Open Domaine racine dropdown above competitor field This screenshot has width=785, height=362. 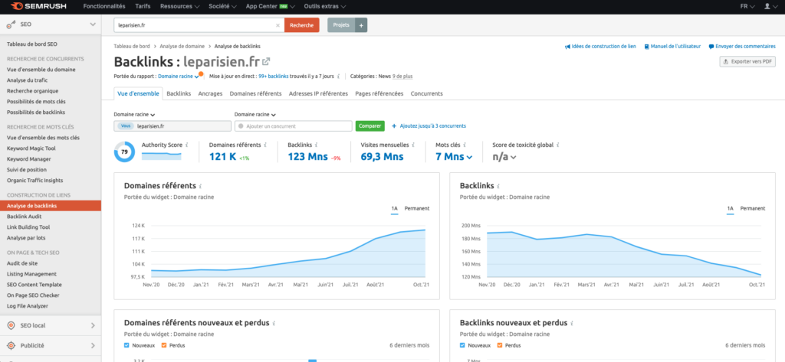[255, 115]
